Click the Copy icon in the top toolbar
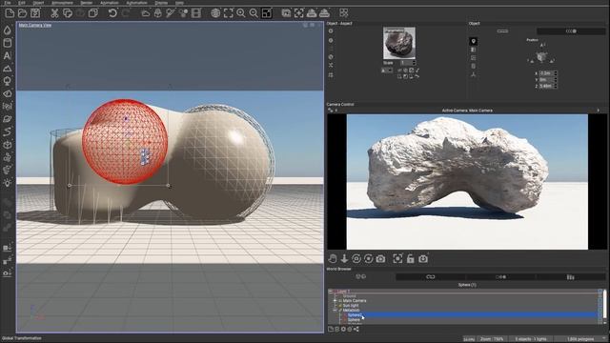This screenshot has width=610, height=343. click(68, 13)
